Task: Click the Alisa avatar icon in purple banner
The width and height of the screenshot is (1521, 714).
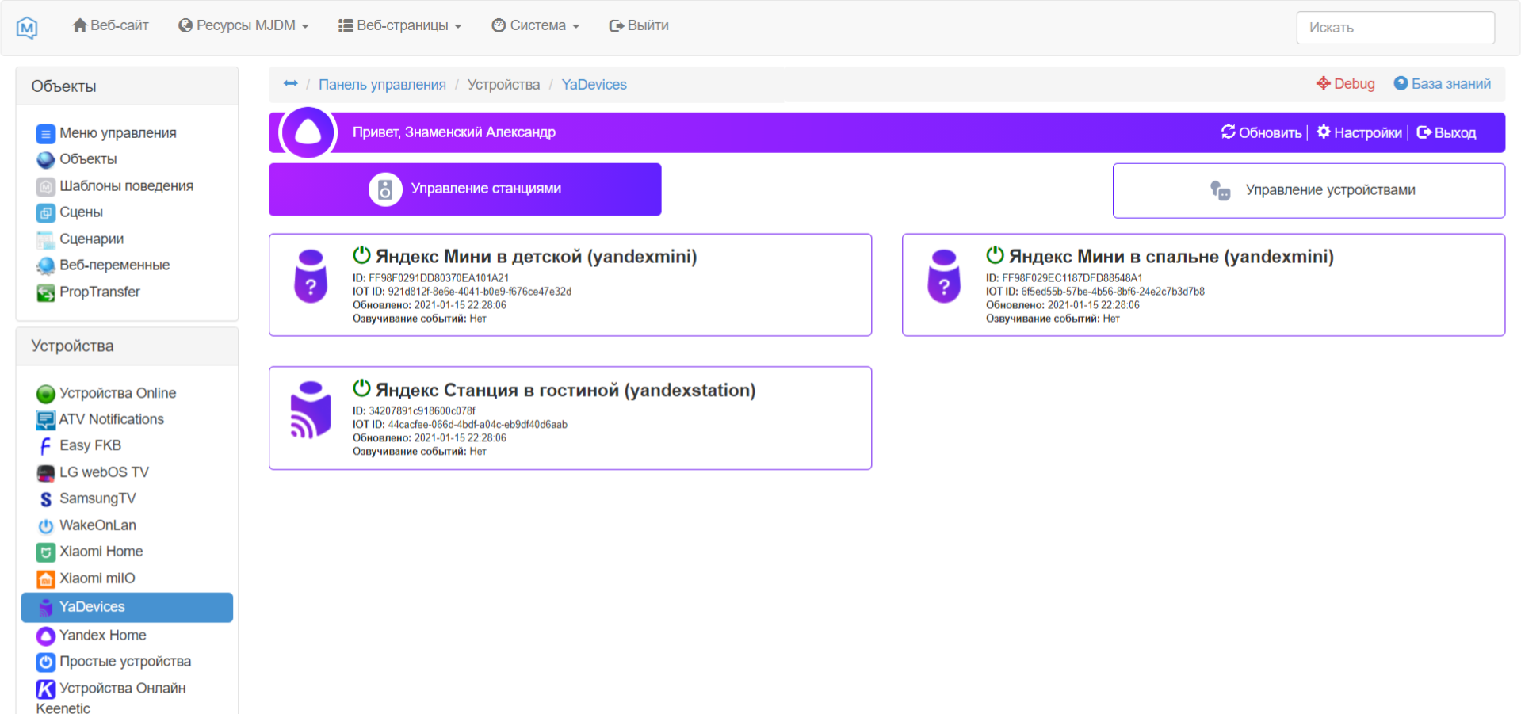Action: (309, 132)
